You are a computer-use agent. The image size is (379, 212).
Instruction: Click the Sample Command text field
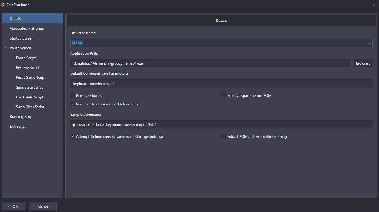[x=221, y=124]
